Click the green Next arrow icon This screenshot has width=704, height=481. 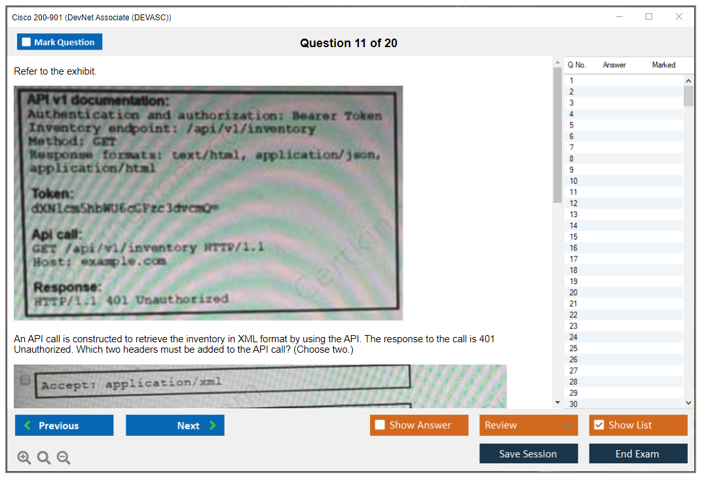[212, 425]
